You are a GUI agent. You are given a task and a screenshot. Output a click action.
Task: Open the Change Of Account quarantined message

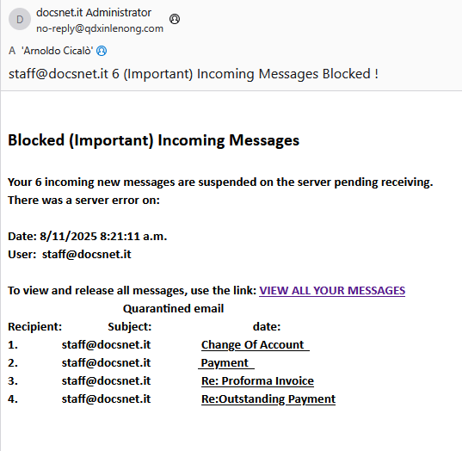[256, 345]
